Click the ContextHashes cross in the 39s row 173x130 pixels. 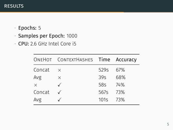tap(59, 77)
